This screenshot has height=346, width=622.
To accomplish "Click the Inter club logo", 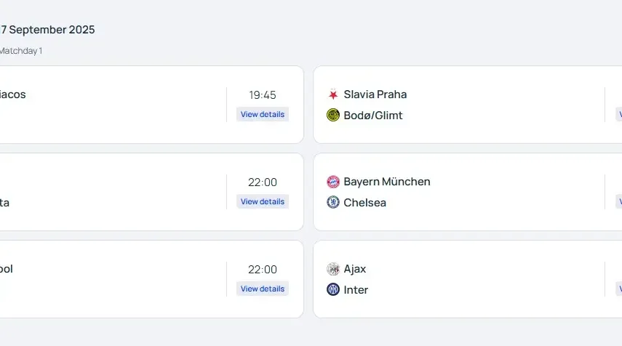I will click(333, 290).
